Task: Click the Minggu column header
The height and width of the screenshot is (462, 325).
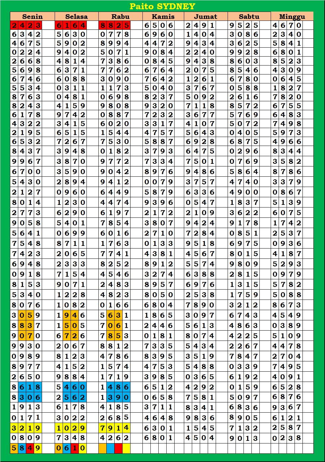Action: click(292, 17)
